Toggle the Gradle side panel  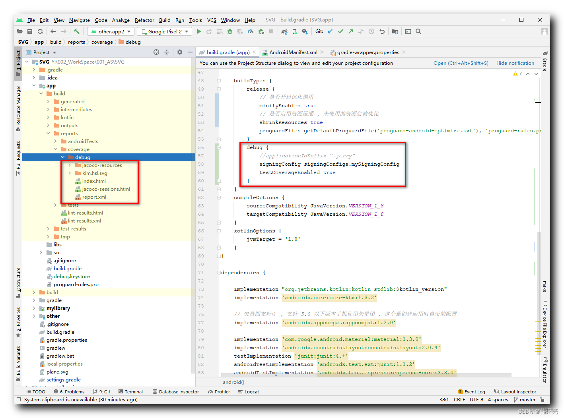click(x=545, y=61)
